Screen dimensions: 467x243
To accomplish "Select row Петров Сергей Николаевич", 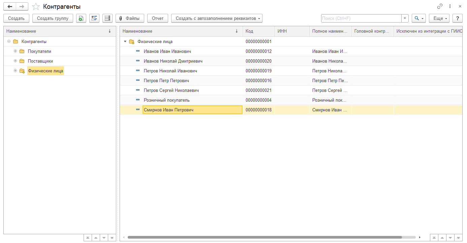I will (291, 90).
